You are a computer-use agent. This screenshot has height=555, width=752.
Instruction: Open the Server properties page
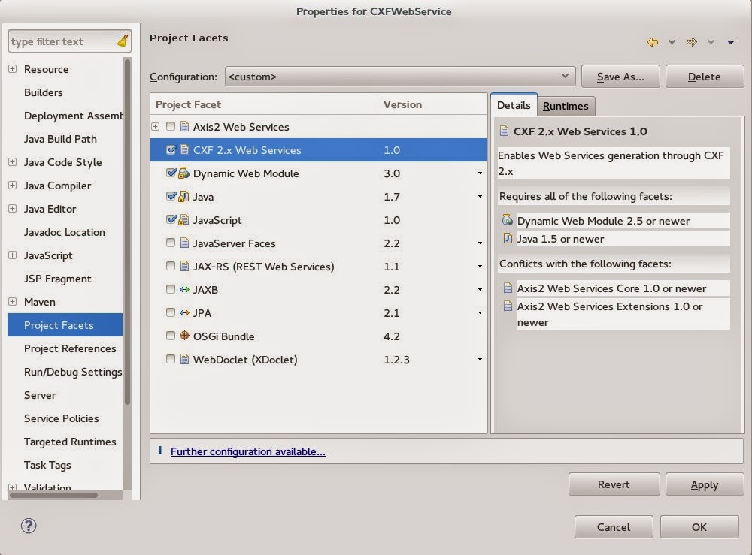pos(40,395)
